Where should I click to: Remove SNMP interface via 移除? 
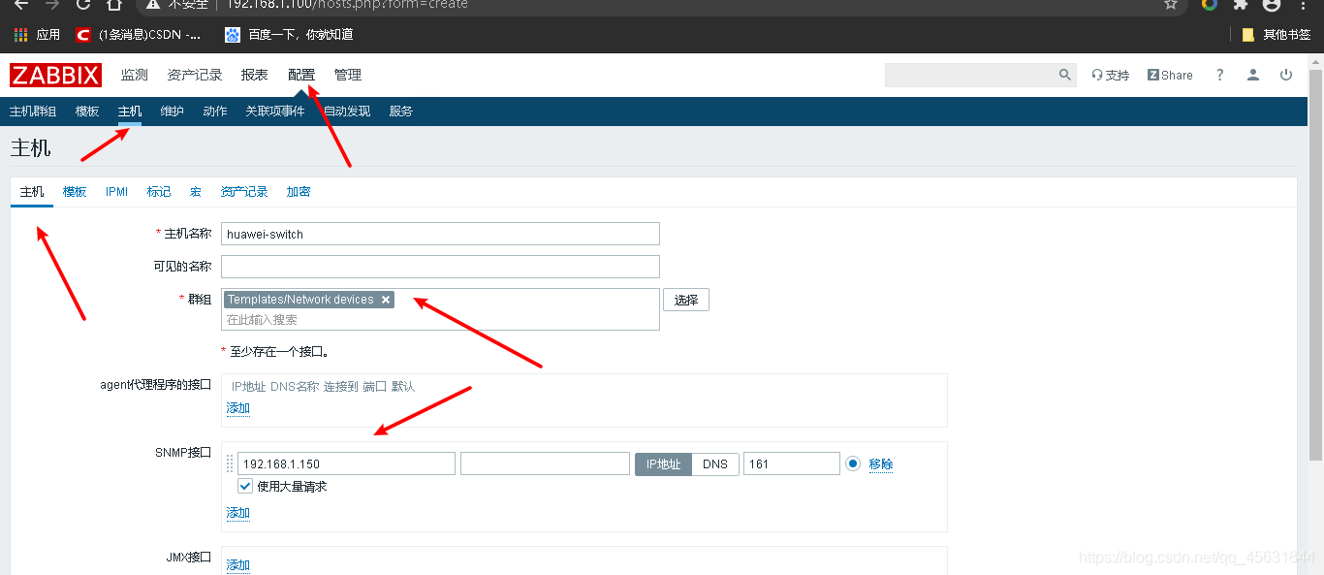[881, 464]
